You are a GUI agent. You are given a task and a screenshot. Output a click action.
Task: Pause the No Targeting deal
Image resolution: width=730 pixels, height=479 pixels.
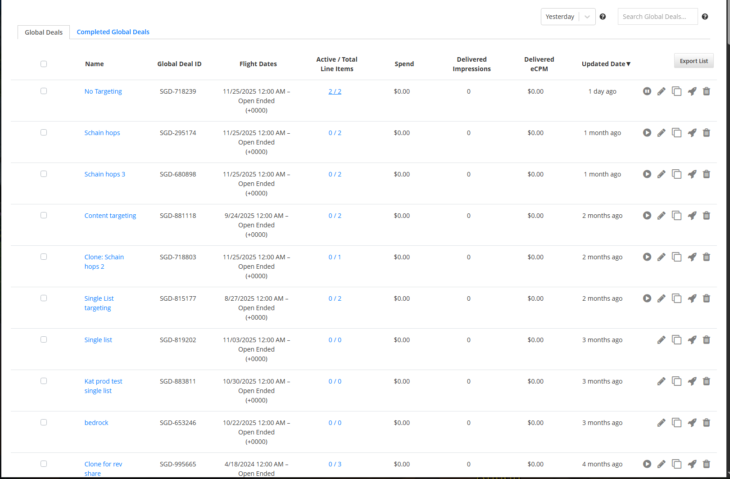[647, 91]
